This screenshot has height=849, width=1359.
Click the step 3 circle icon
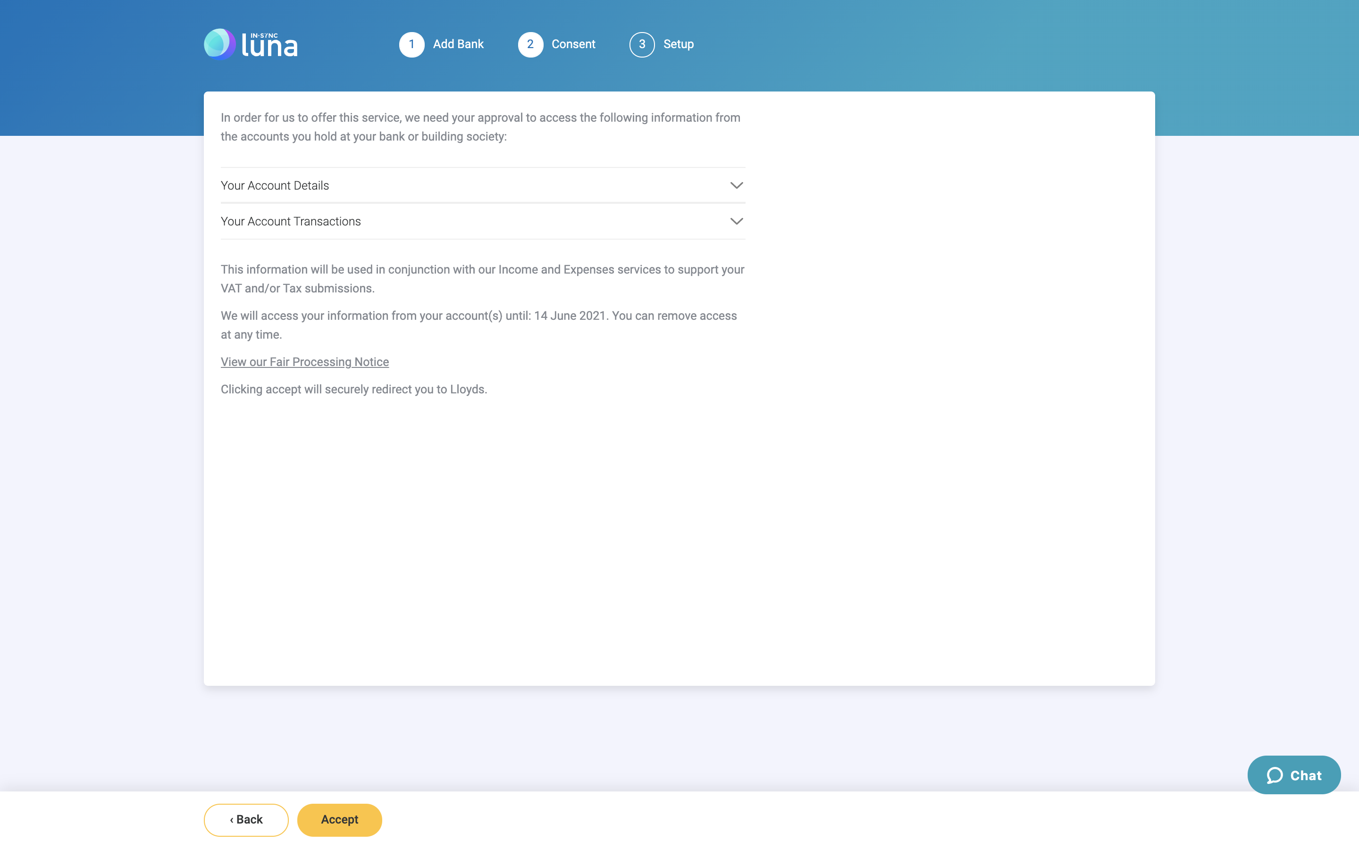point(642,44)
